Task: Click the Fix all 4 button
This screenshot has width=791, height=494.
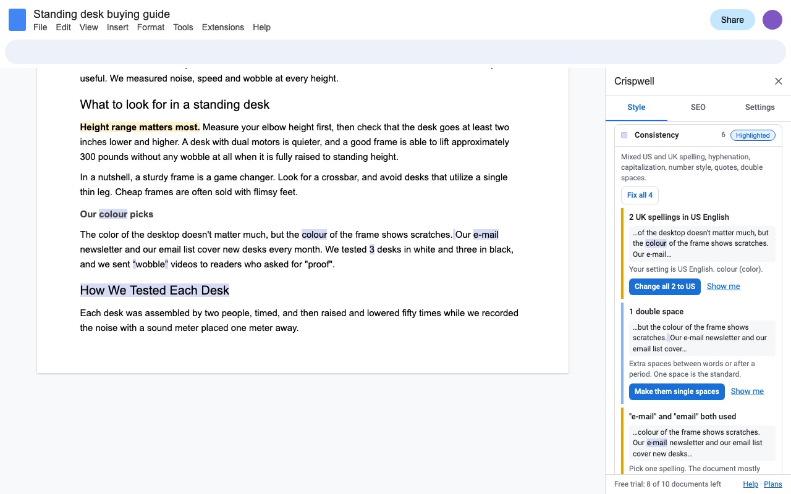Action: 640,195
